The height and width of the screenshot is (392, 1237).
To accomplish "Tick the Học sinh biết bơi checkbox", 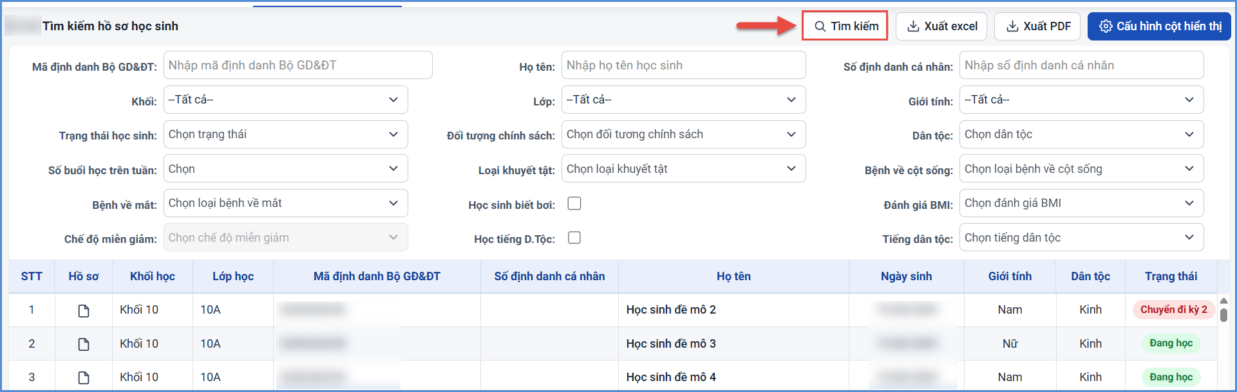I will (574, 204).
